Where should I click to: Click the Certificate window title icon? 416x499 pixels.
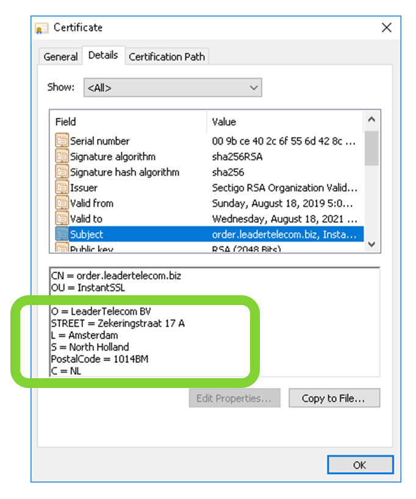click(x=42, y=28)
